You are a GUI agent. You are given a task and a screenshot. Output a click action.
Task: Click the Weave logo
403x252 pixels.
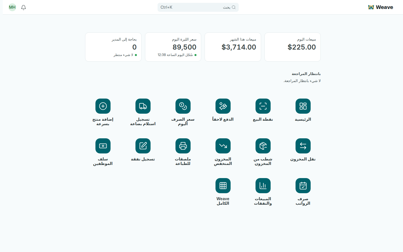(381, 7)
